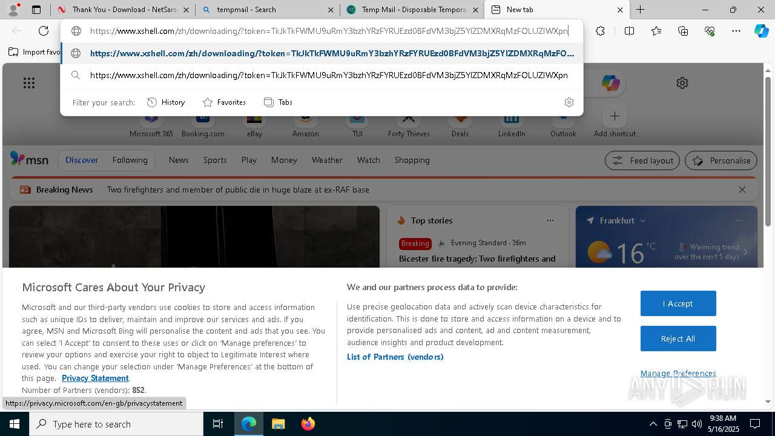This screenshot has height=436, width=775.
Task: Select the Following feed tab
Action: (x=130, y=160)
